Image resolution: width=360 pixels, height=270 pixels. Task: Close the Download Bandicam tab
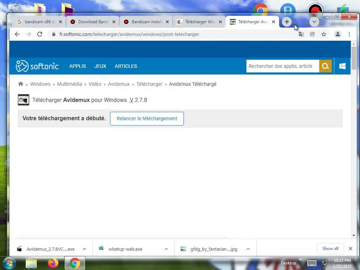tap(114, 22)
